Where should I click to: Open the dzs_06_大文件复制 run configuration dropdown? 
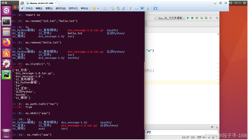170,18
